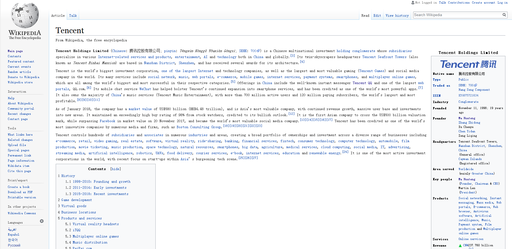Open Worldwide link in Area served
512x249 pixels.
[x=466, y=169]
